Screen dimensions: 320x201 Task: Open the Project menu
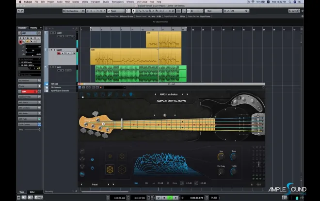pos(50,2)
